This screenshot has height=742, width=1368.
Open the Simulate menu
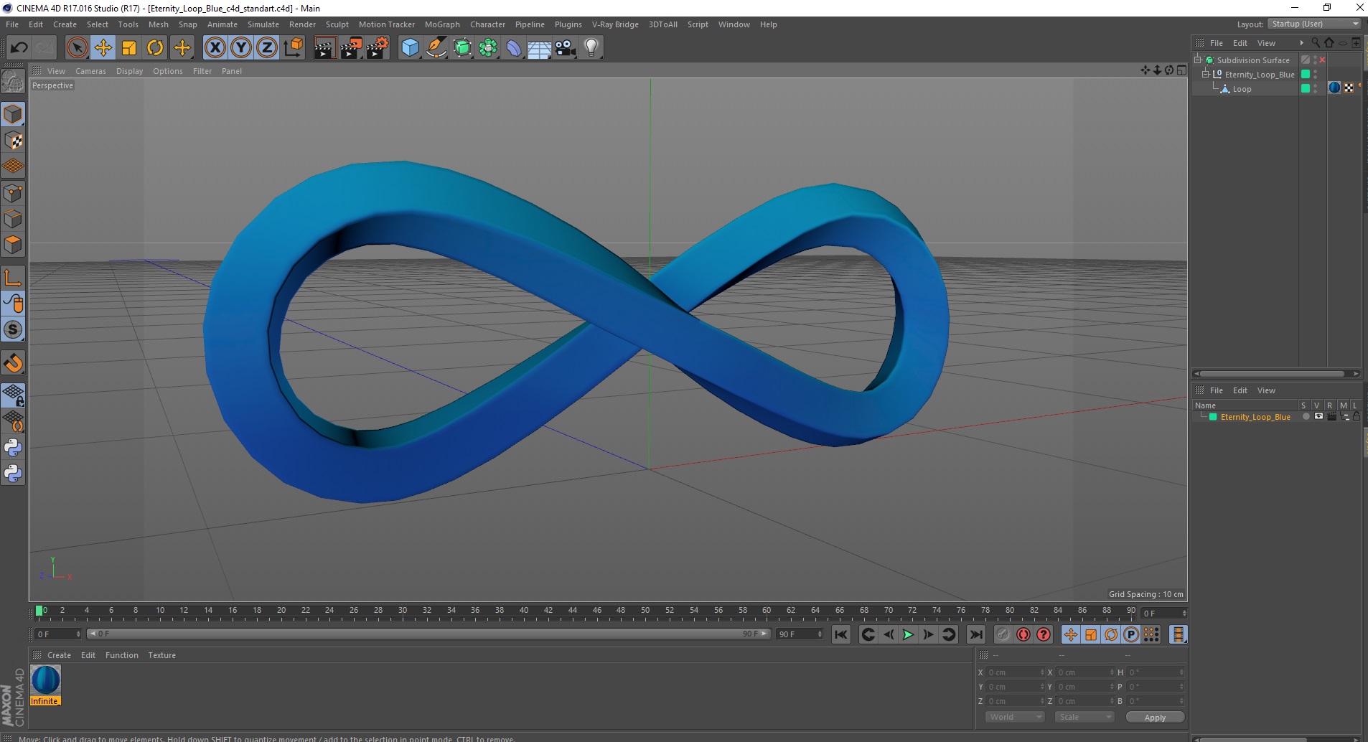point(263,24)
